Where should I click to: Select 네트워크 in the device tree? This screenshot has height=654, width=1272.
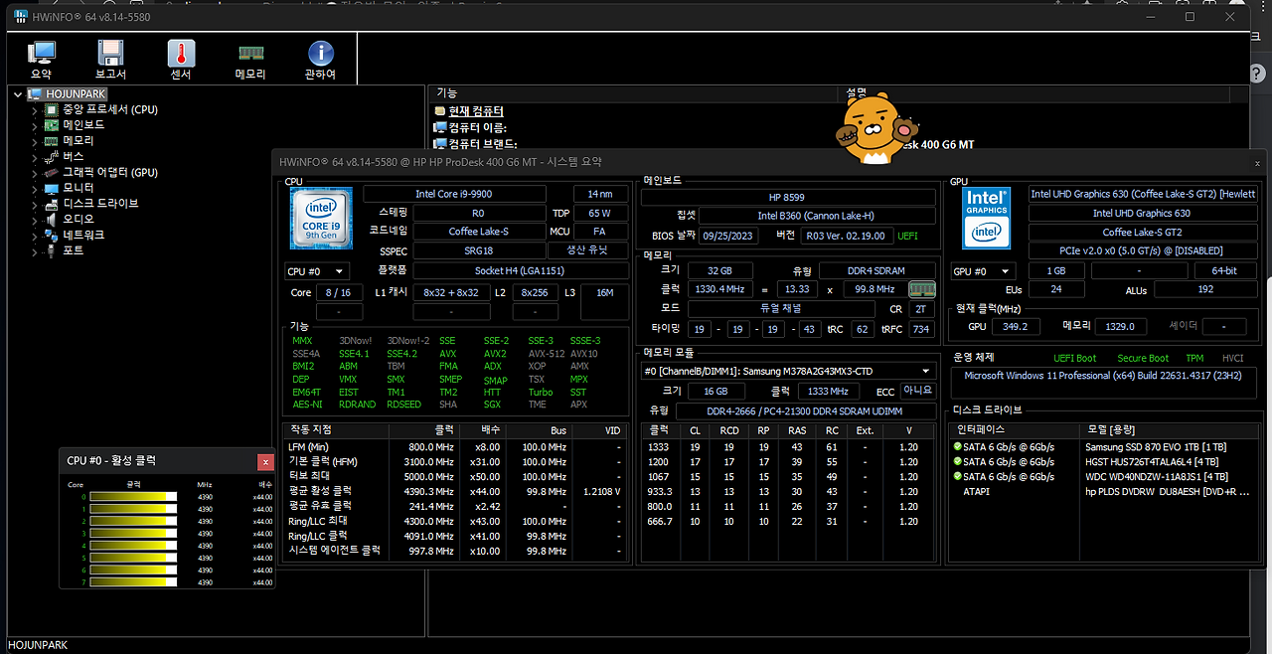pyautogui.click(x=83, y=235)
